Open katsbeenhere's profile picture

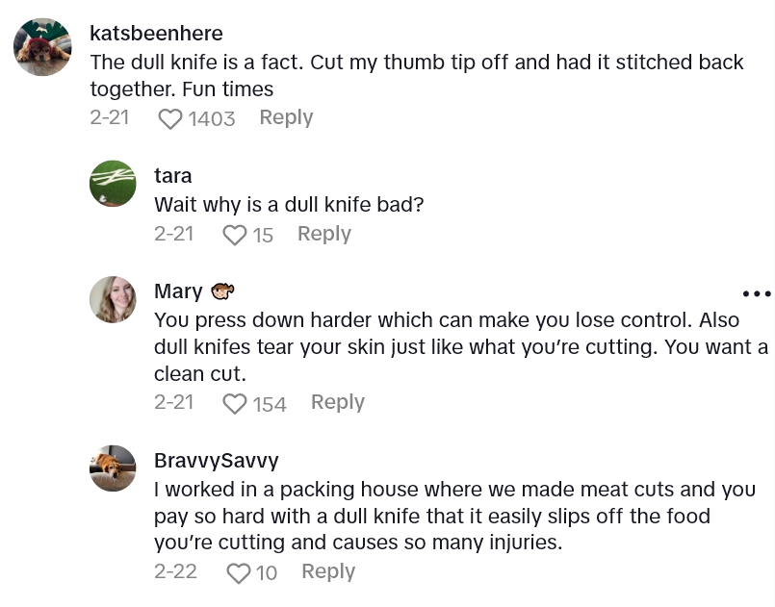click(42, 46)
